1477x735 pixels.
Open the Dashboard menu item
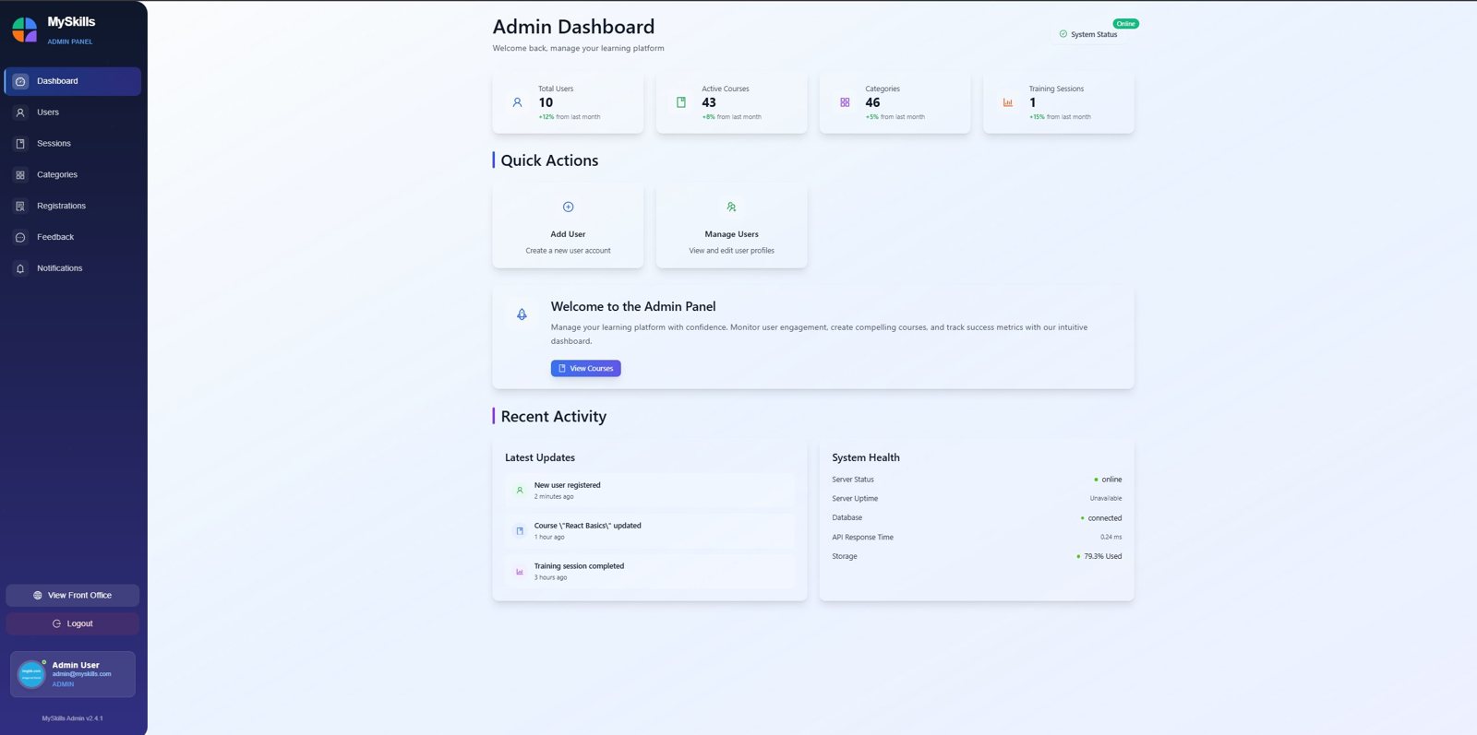pyautogui.click(x=73, y=81)
